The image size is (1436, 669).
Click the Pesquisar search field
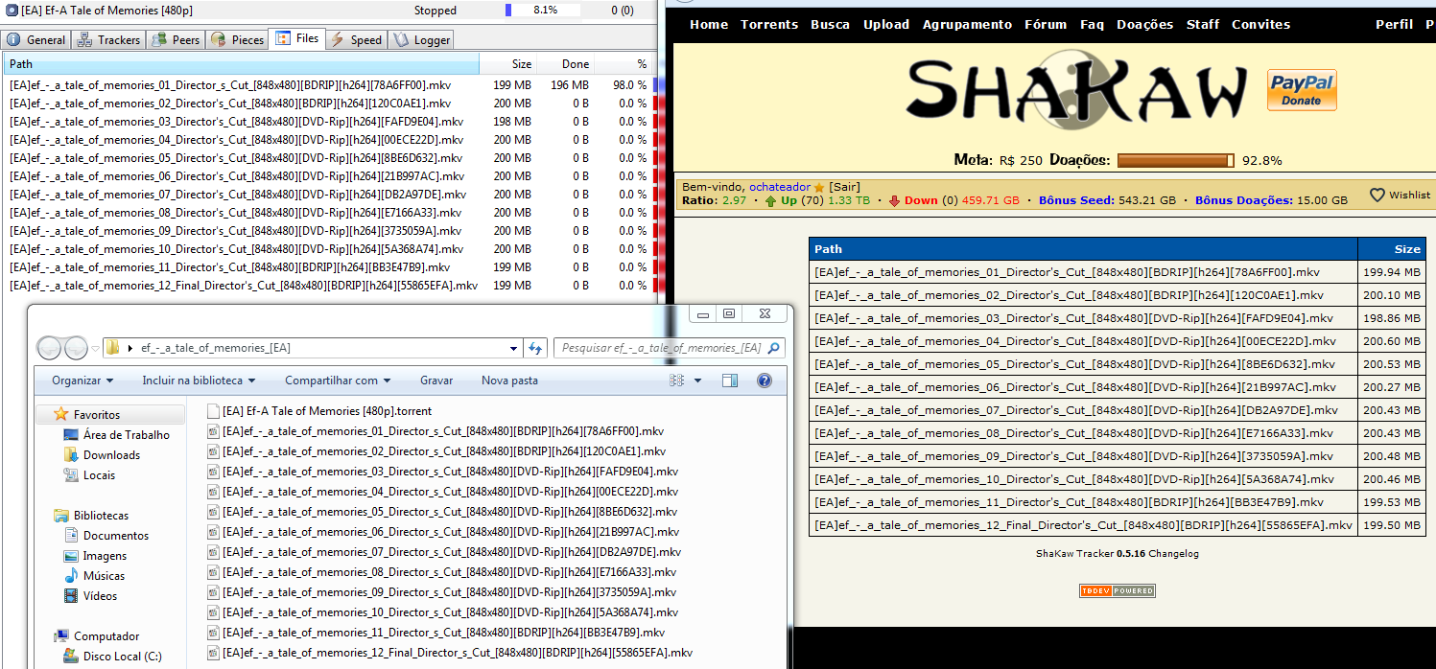pos(669,348)
